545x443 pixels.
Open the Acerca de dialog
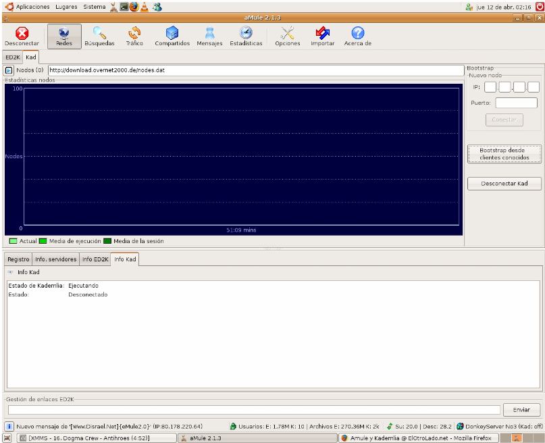(x=358, y=36)
